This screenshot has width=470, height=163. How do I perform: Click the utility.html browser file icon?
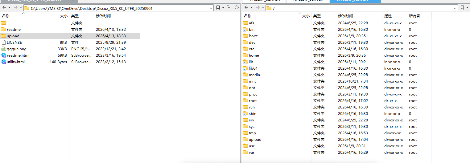pos(4,62)
